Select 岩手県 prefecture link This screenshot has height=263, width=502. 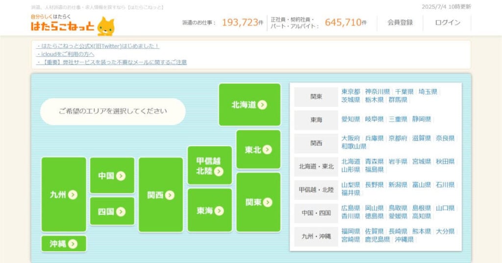point(398,161)
